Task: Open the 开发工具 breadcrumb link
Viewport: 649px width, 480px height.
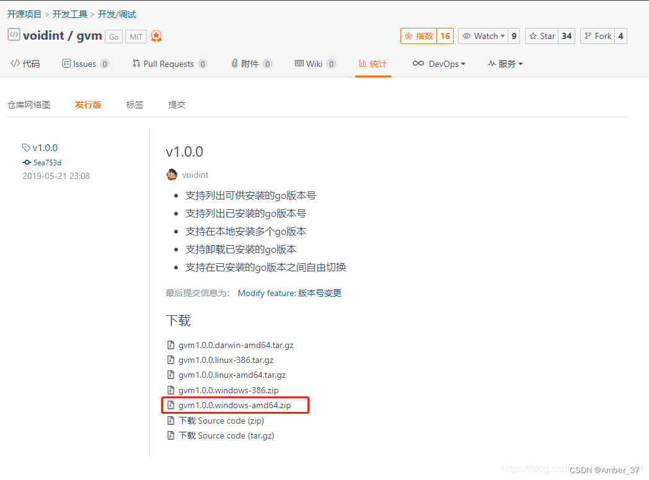Action: click(x=69, y=14)
